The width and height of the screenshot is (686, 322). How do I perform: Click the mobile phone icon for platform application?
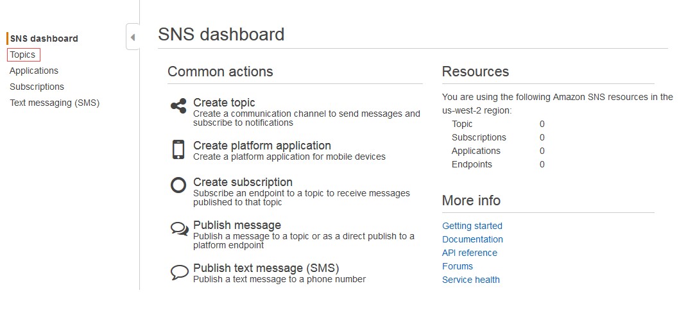coord(178,149)
